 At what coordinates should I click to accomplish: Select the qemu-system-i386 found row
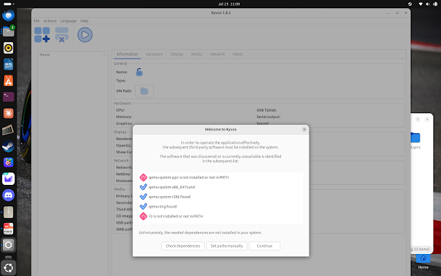click(220, 197)
